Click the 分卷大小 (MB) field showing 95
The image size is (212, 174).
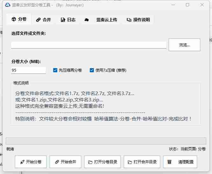28,70
